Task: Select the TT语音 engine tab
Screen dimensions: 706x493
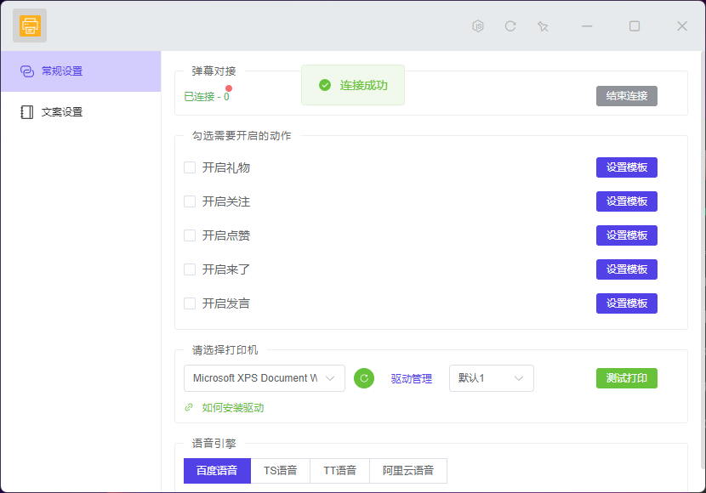Action: click(339, 471)
